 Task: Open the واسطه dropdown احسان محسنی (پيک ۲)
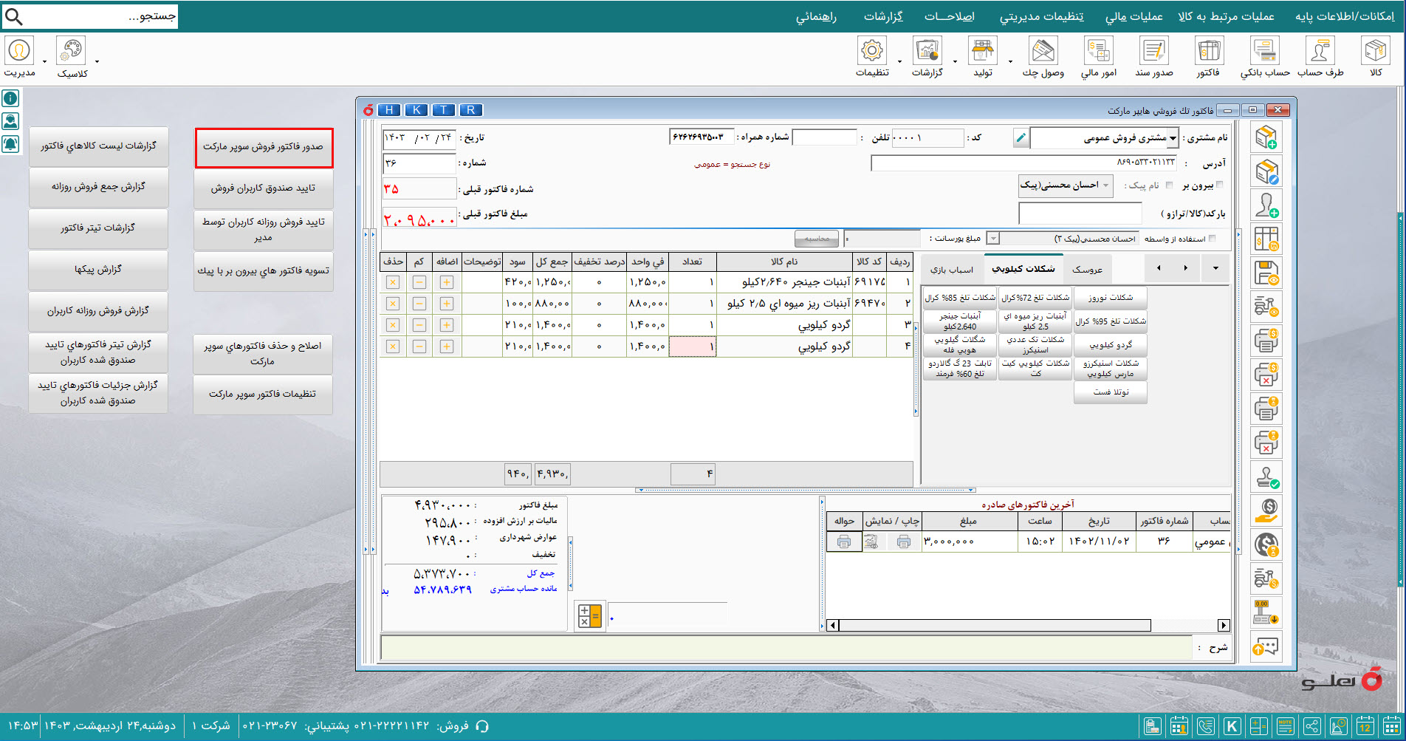[x=993, y=239]
